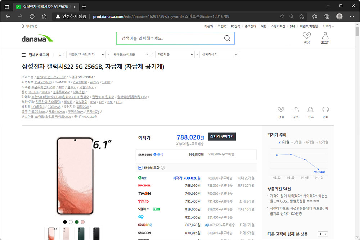Open browser settings and more menu
The image size is (360, 240).
pyautogui.click(x=352, y=17)
